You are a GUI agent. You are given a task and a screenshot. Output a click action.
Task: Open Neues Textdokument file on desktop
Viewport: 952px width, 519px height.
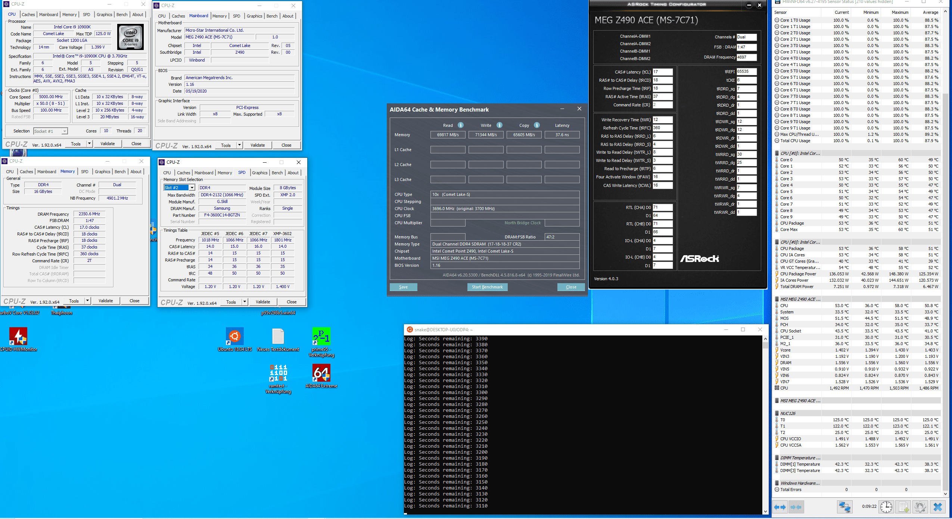(278, 339)
